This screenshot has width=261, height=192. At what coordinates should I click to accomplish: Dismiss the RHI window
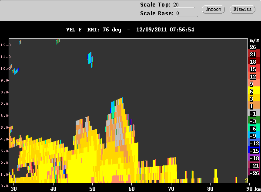pyautogui.click(x=242, y=9)
